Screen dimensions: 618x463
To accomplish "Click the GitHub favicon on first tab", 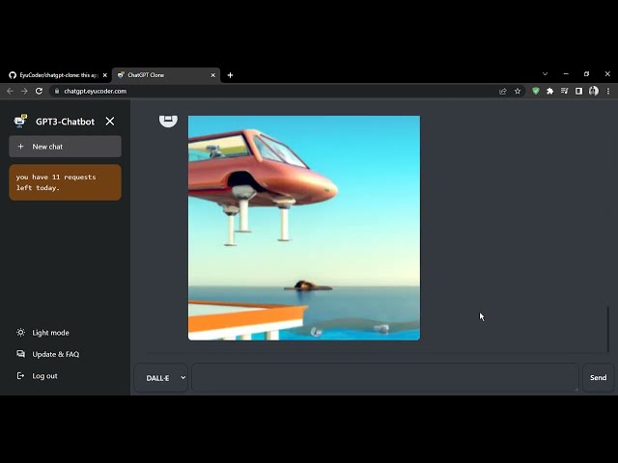I will [13, 75].
